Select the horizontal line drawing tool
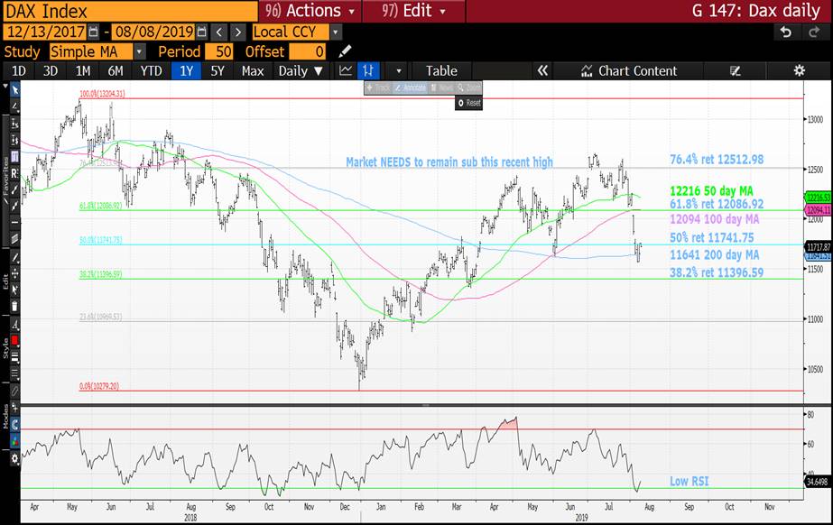Image resolution: width=833 pixels, height=525 pixels. tap(14, 222)
